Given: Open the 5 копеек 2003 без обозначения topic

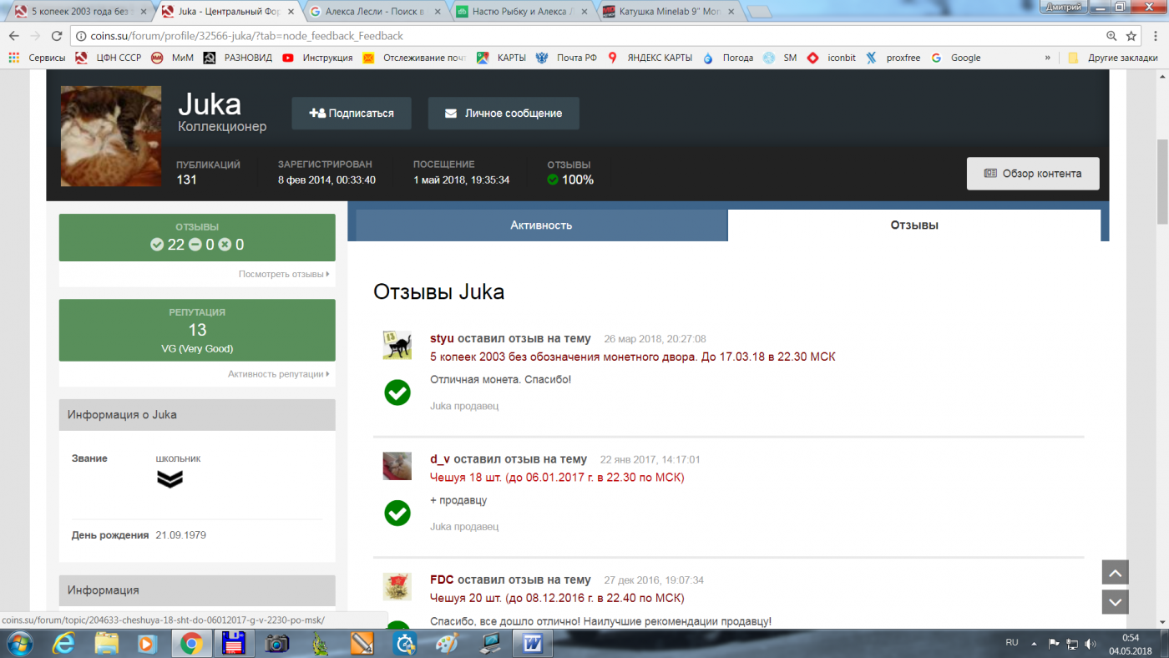Looking at the screenshot, I should (x=632, y=357).
